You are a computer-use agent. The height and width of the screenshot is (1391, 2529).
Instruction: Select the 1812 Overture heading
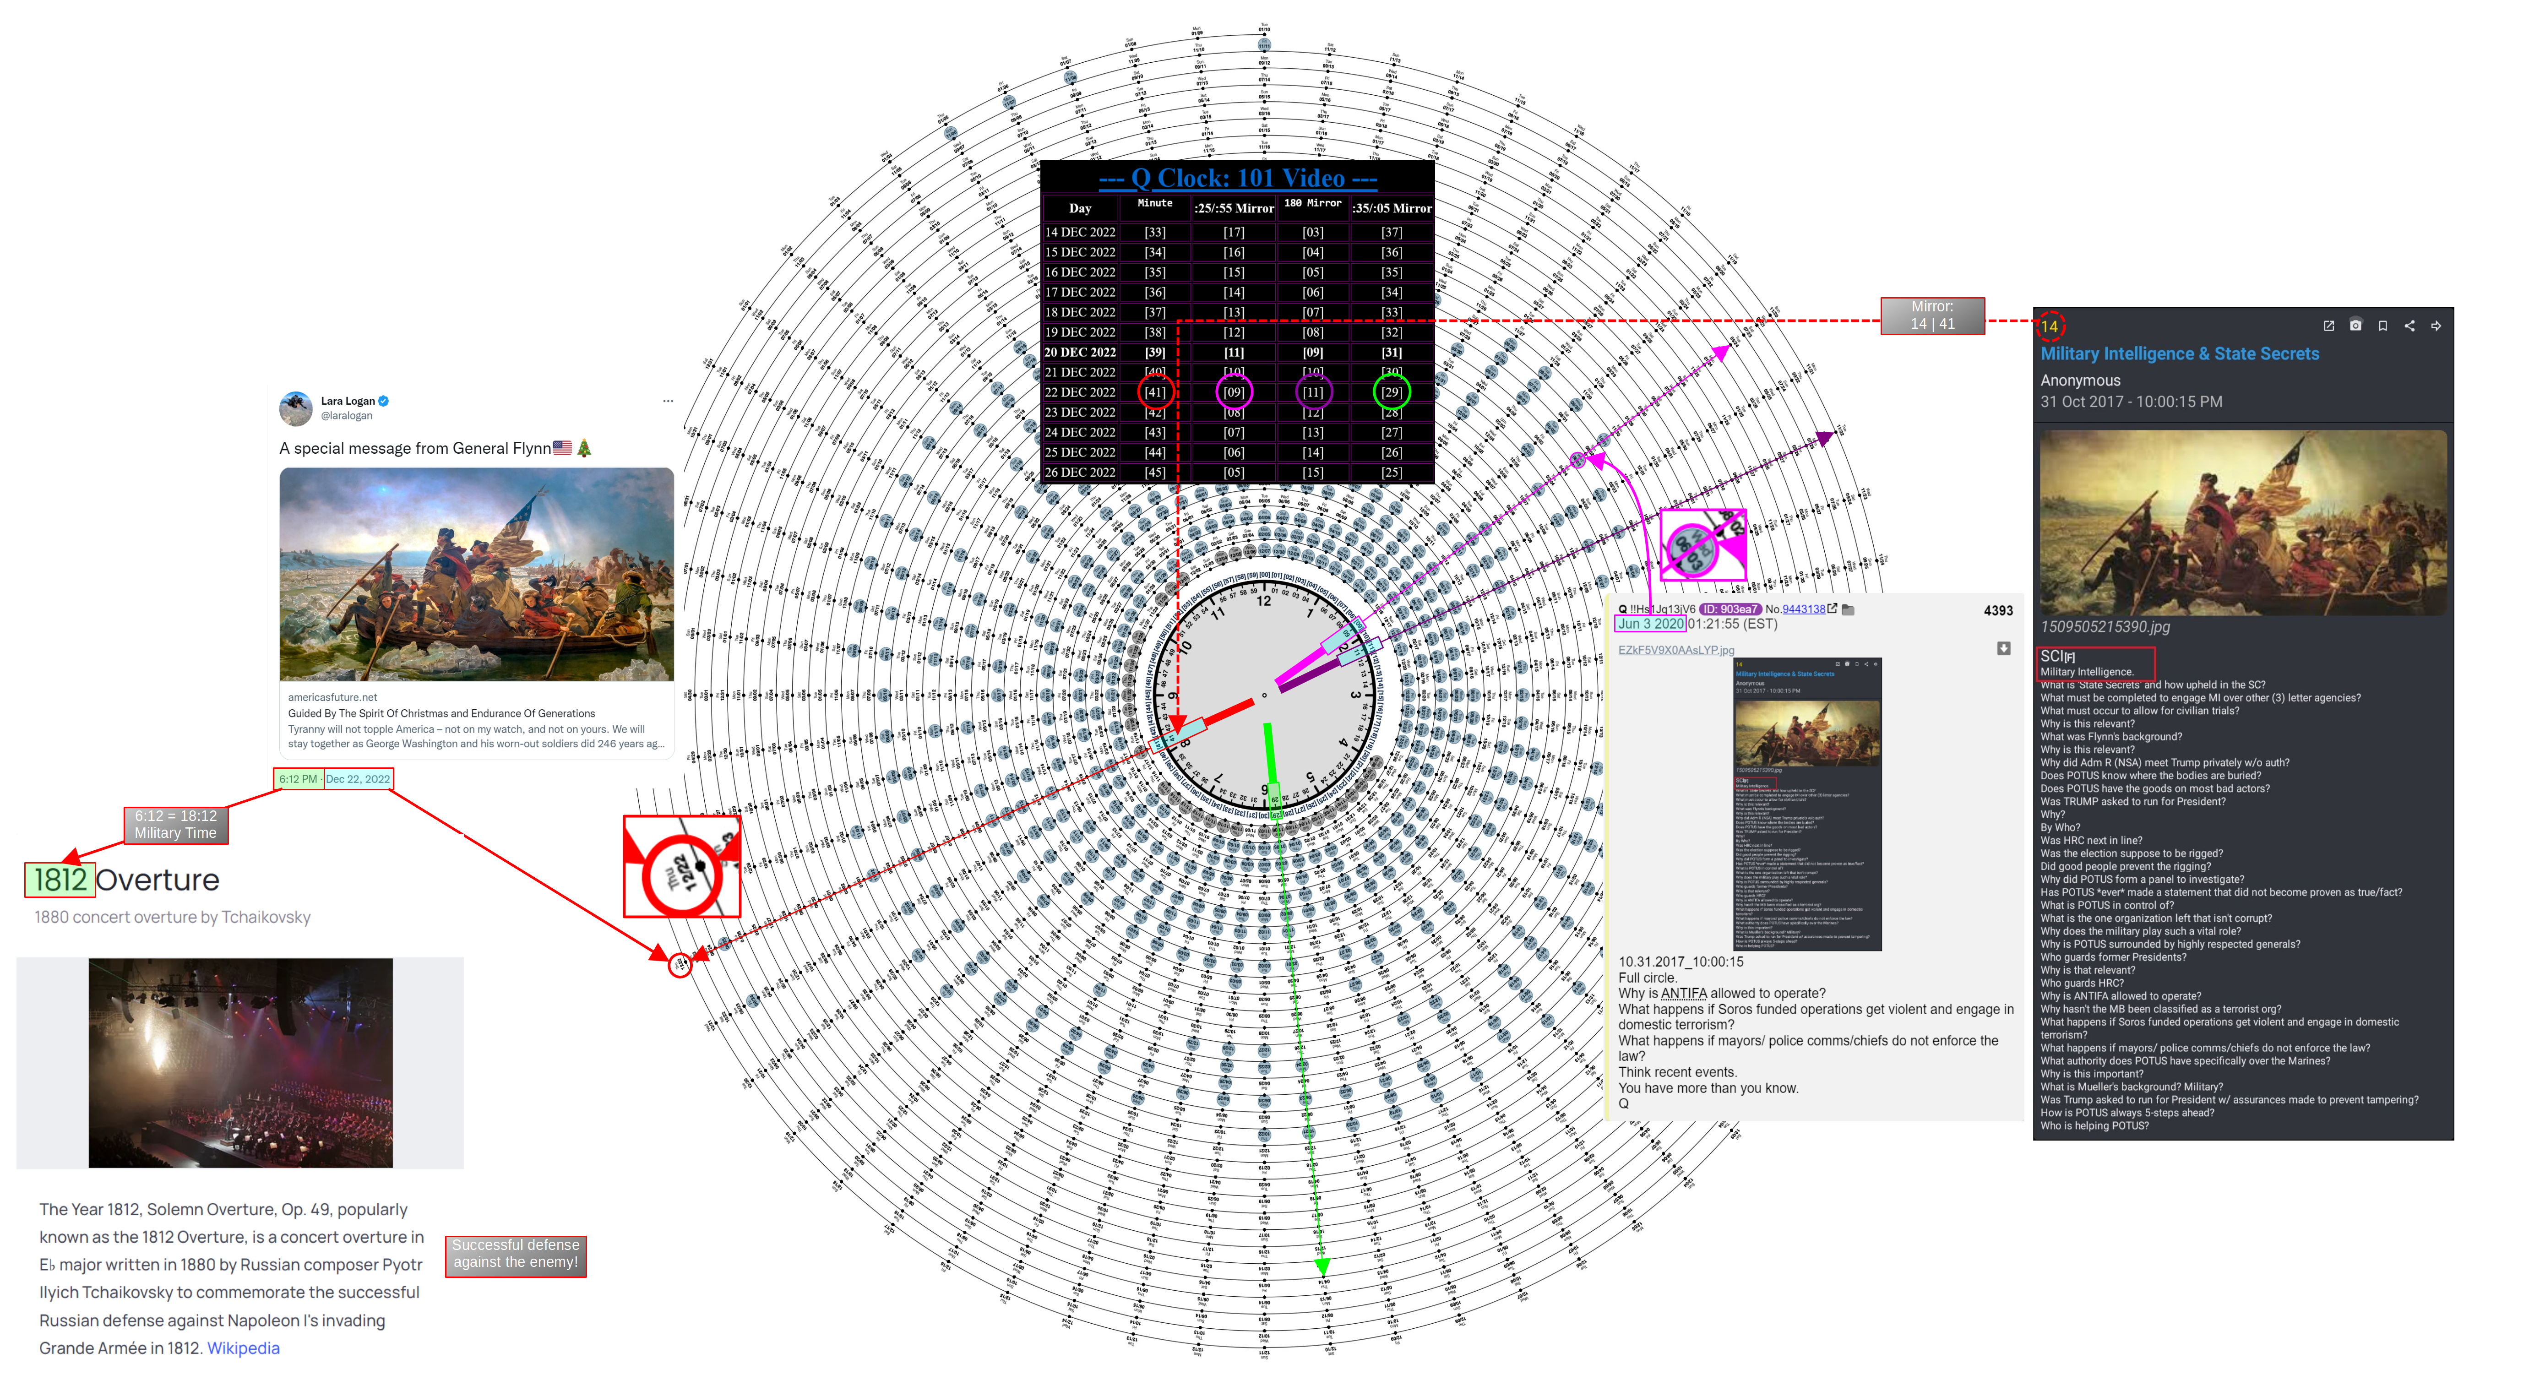127,880
